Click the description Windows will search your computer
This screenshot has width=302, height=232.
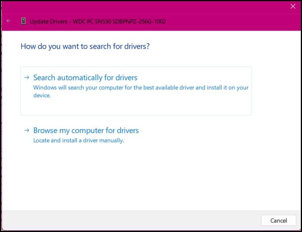[x=141, y=91]
